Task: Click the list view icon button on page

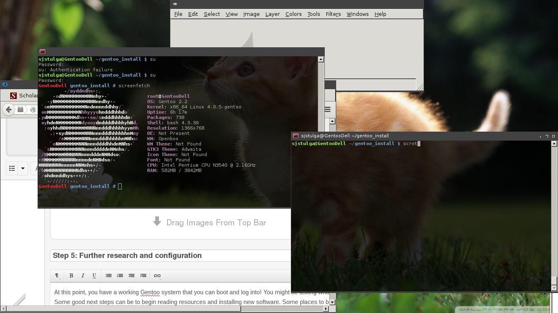Action: pyautogui.click(x=12, y=168)
